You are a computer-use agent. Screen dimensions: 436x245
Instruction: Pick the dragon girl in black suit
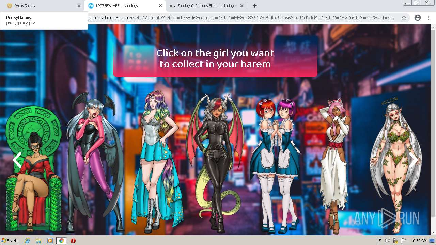point(215,163)
